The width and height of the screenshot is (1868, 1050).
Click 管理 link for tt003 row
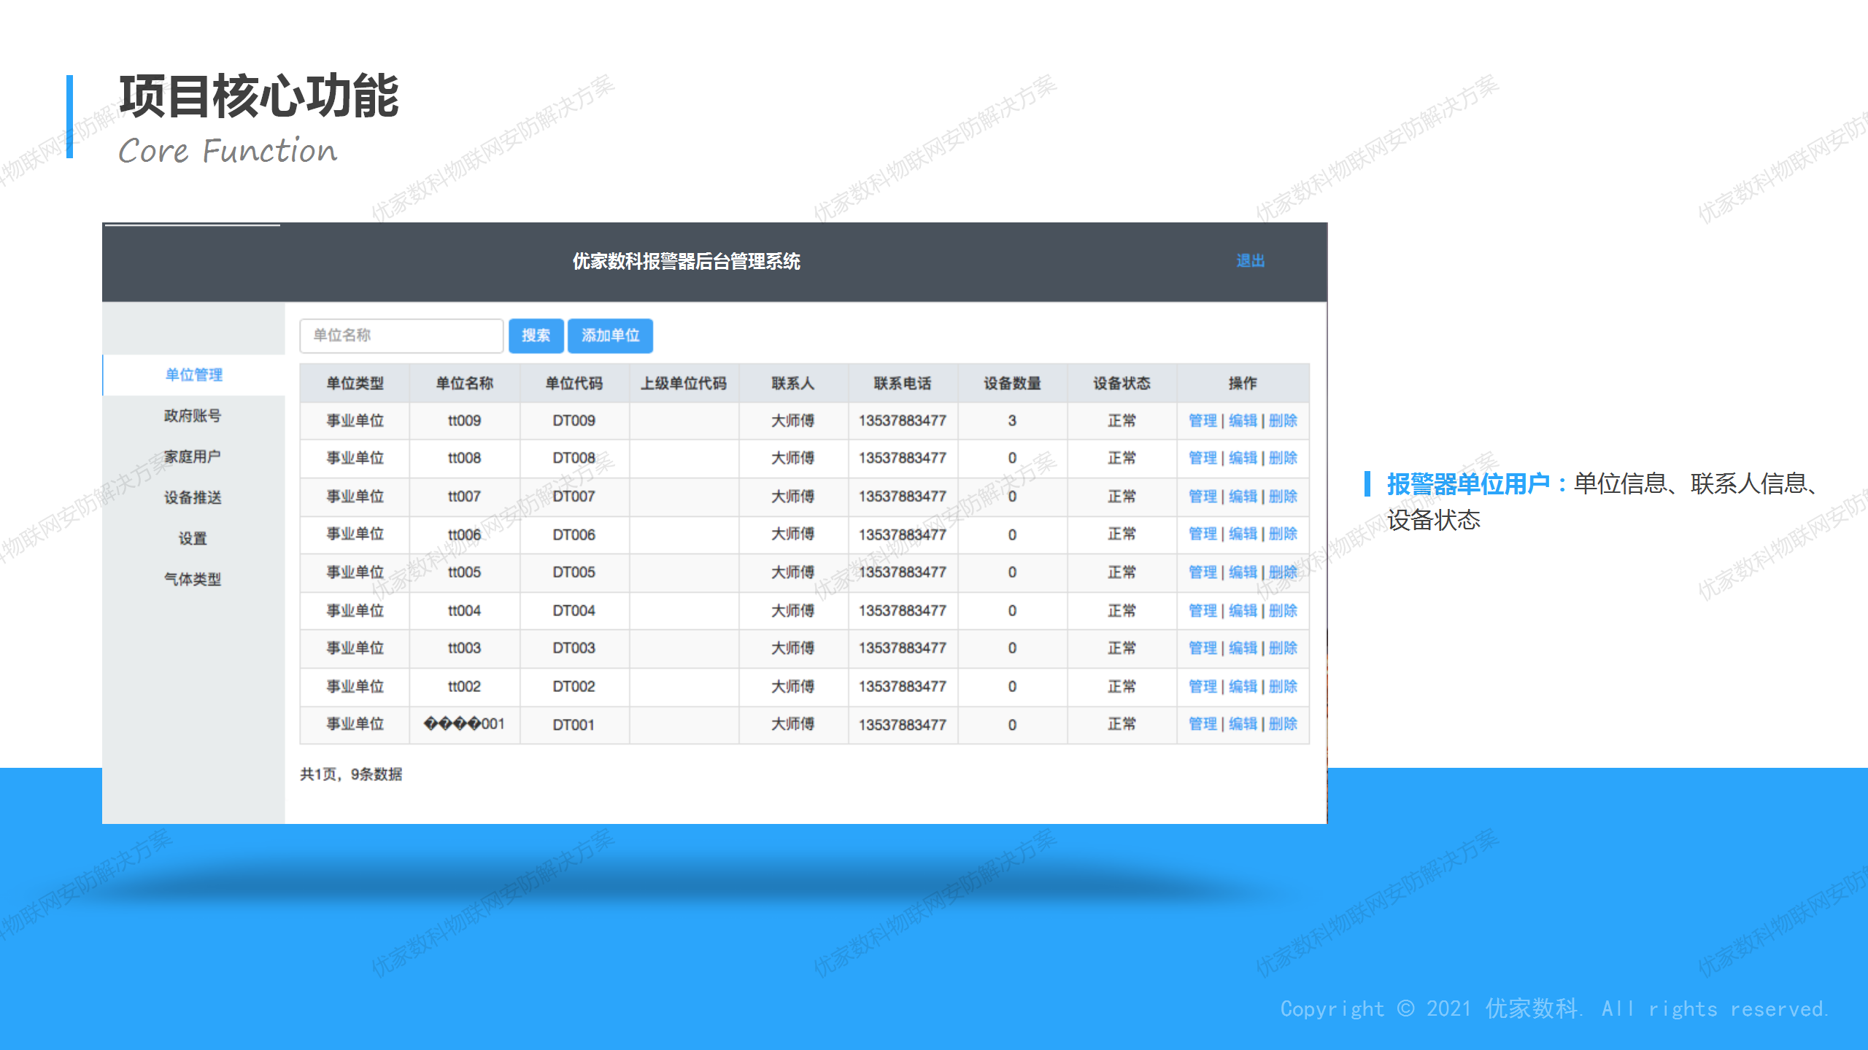pyautogui.click(x=1203, y=648)
